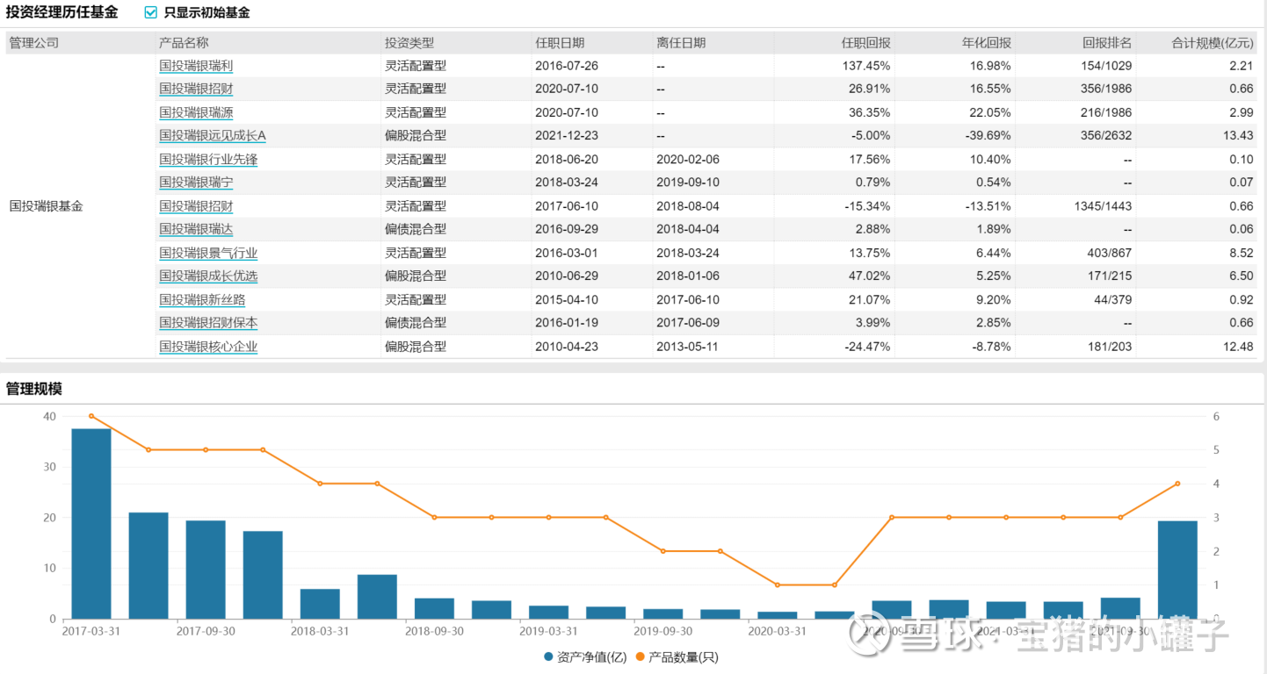Image resolution: width=1267 pixels, height=674 pixels.
Task: Open fund link 国投瑞银瑞达
Action: coord(196,229)
